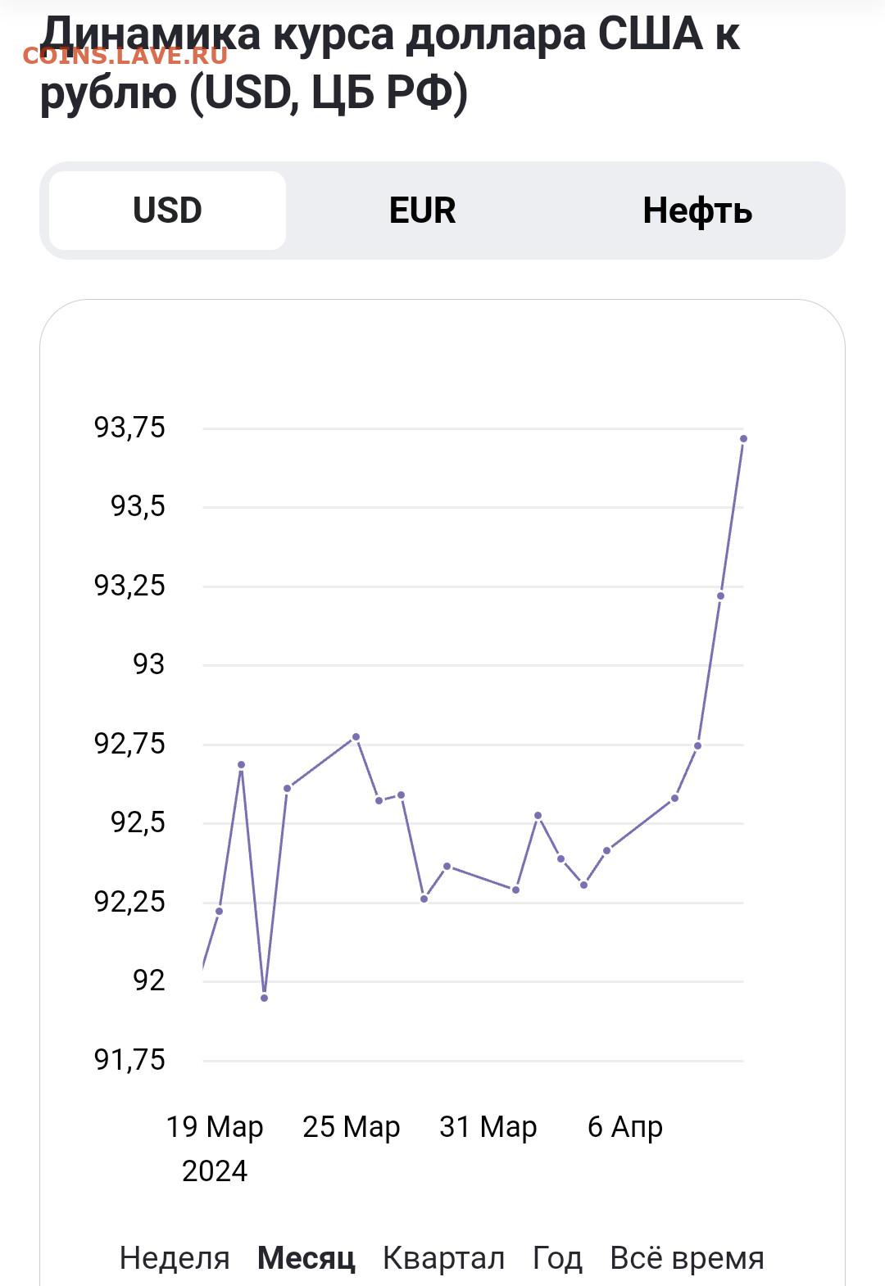Click the 93,75 y-axis label
Screen dimensions: 885x1286
129,428
